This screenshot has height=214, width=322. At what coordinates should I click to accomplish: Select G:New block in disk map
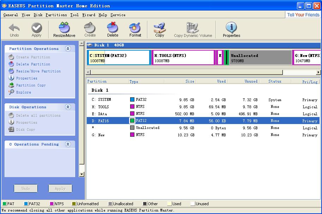[307, 58]
